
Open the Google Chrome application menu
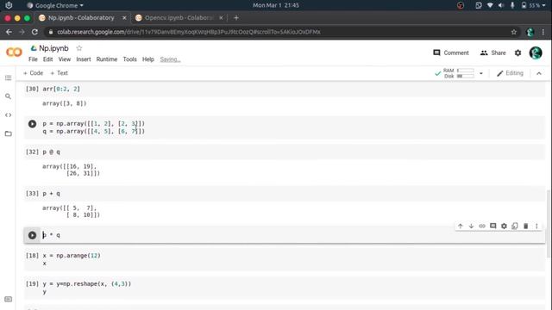pyautogui.click(x=55, y=5)
